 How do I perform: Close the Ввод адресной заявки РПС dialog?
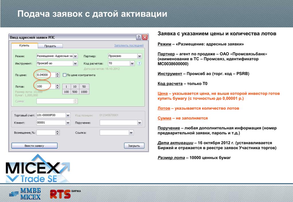click(x=145, y=37)
